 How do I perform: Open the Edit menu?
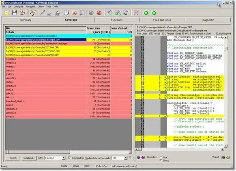pos(9,6)
